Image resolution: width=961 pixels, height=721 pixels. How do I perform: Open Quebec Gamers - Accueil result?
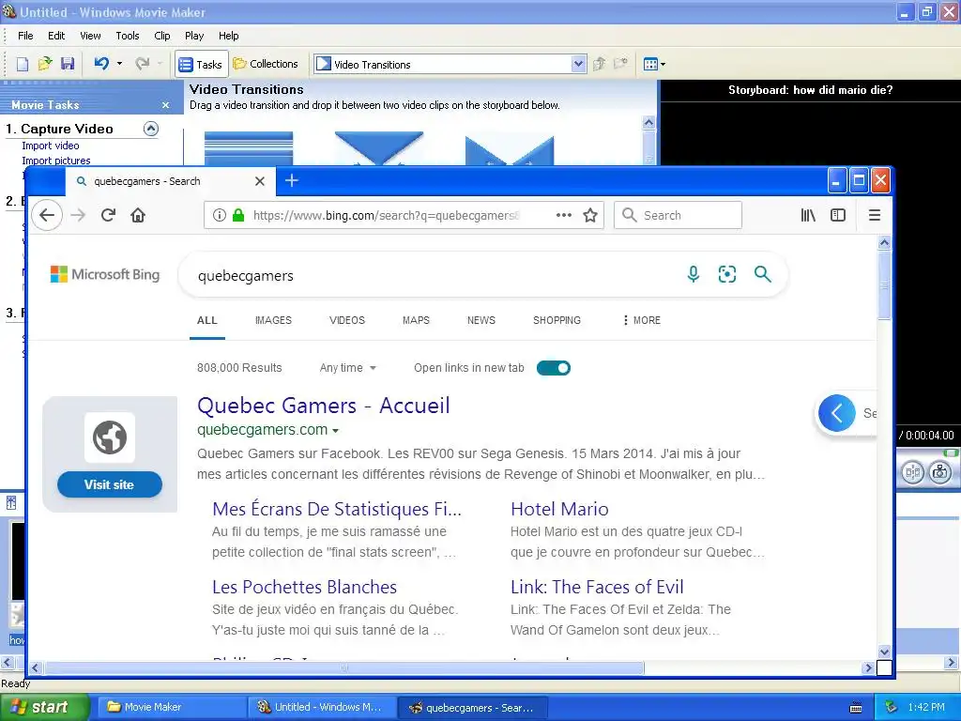(324, 406)
